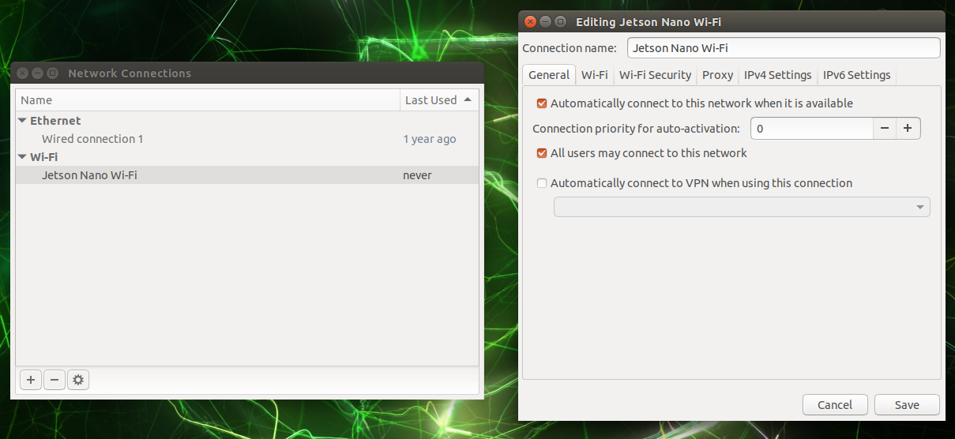The image size is (955, 439).
Task: Open the VPN selection dropdown
Action: [742, 207]
